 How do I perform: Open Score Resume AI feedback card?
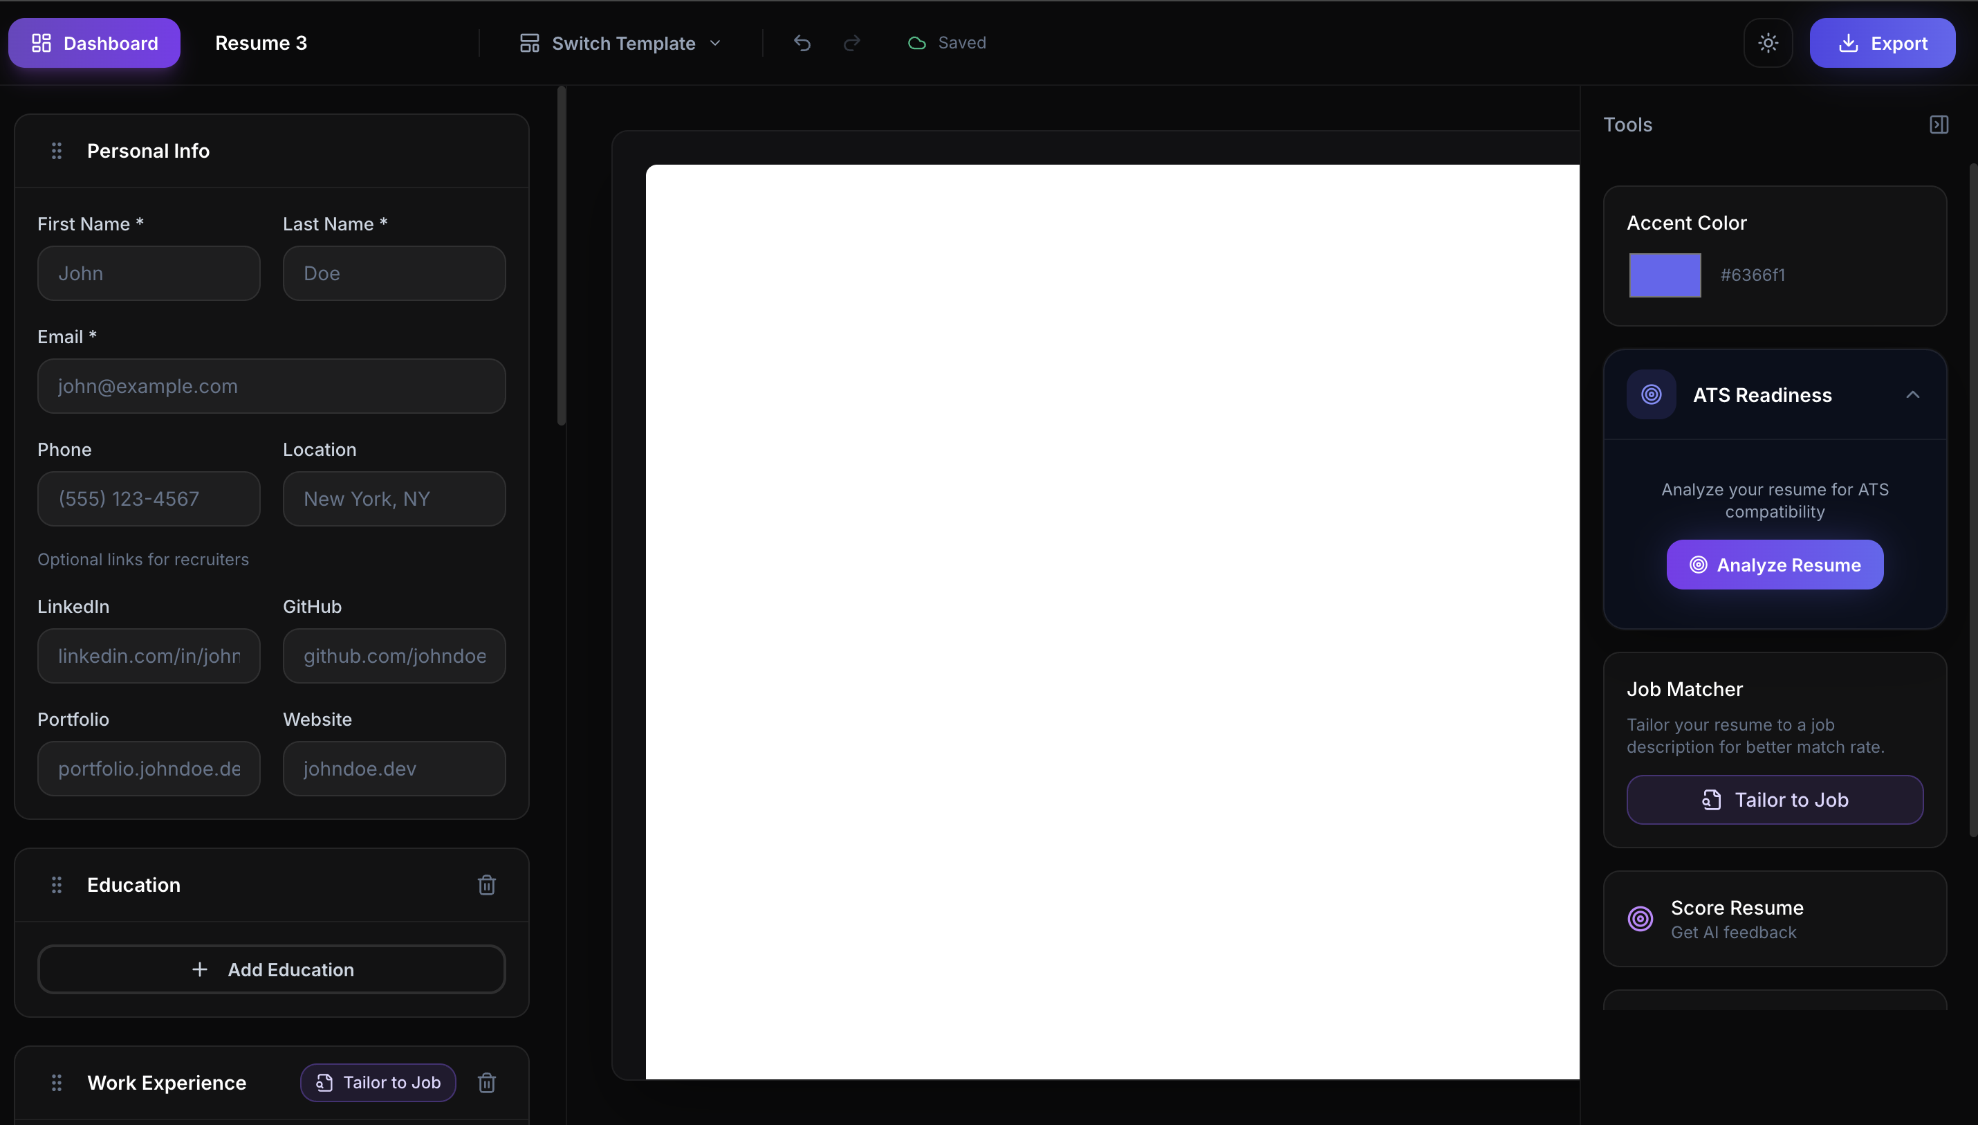pos(1774,919)
